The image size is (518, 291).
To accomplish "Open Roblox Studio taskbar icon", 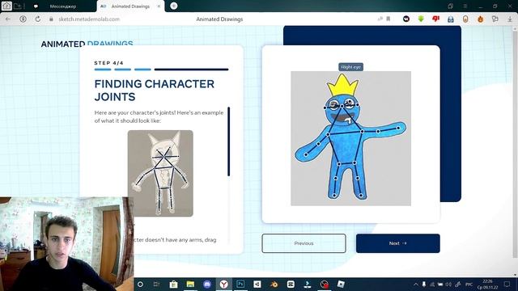I will (x=341, y=284).
